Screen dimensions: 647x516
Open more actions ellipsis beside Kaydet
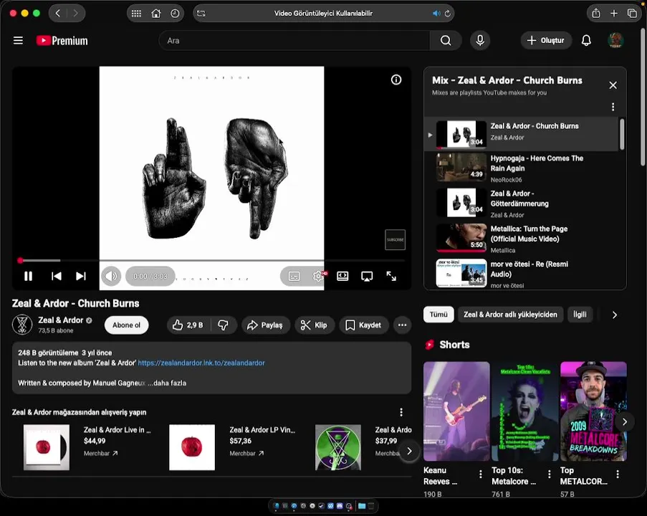coord(402,325)
